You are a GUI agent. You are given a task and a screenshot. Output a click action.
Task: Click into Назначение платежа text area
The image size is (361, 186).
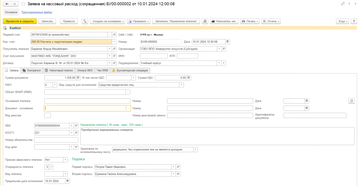(217, 136)
